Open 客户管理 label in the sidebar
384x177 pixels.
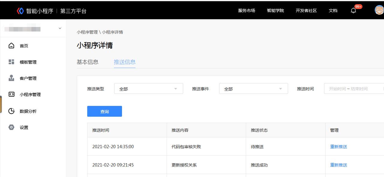[x=28, y=78]
